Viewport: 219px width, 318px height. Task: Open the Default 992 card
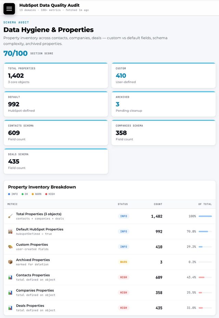[56, 104]
